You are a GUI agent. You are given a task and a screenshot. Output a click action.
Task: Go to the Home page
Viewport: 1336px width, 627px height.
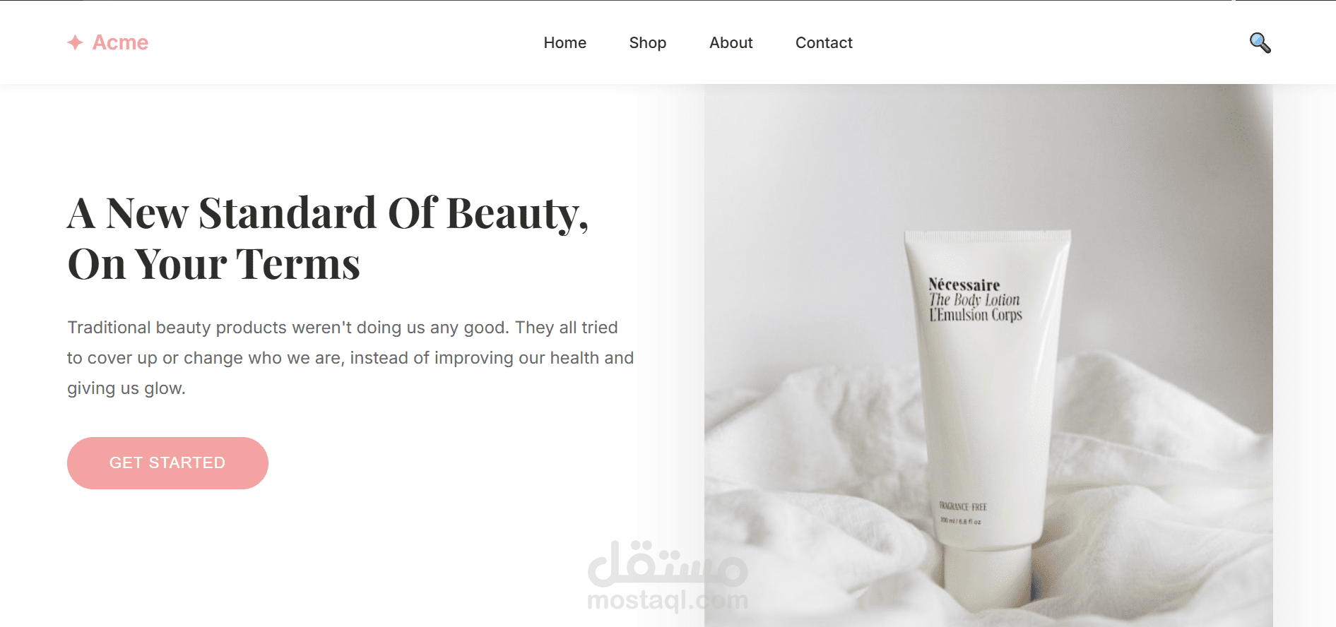(x=564, y=42)
